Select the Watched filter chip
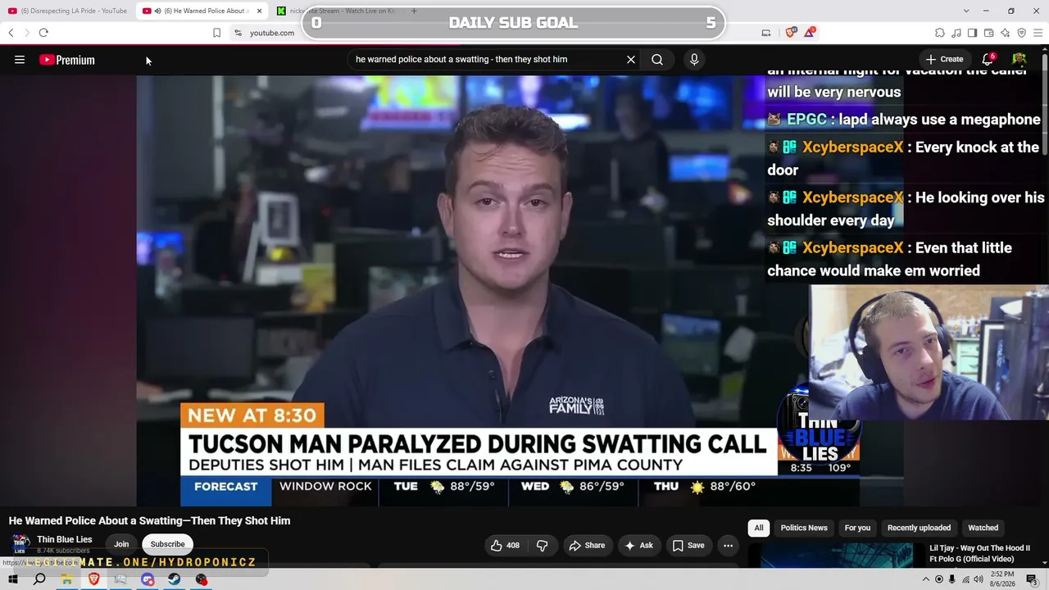1049x590 pixels. pyautogui.click(x=983, y=528)
